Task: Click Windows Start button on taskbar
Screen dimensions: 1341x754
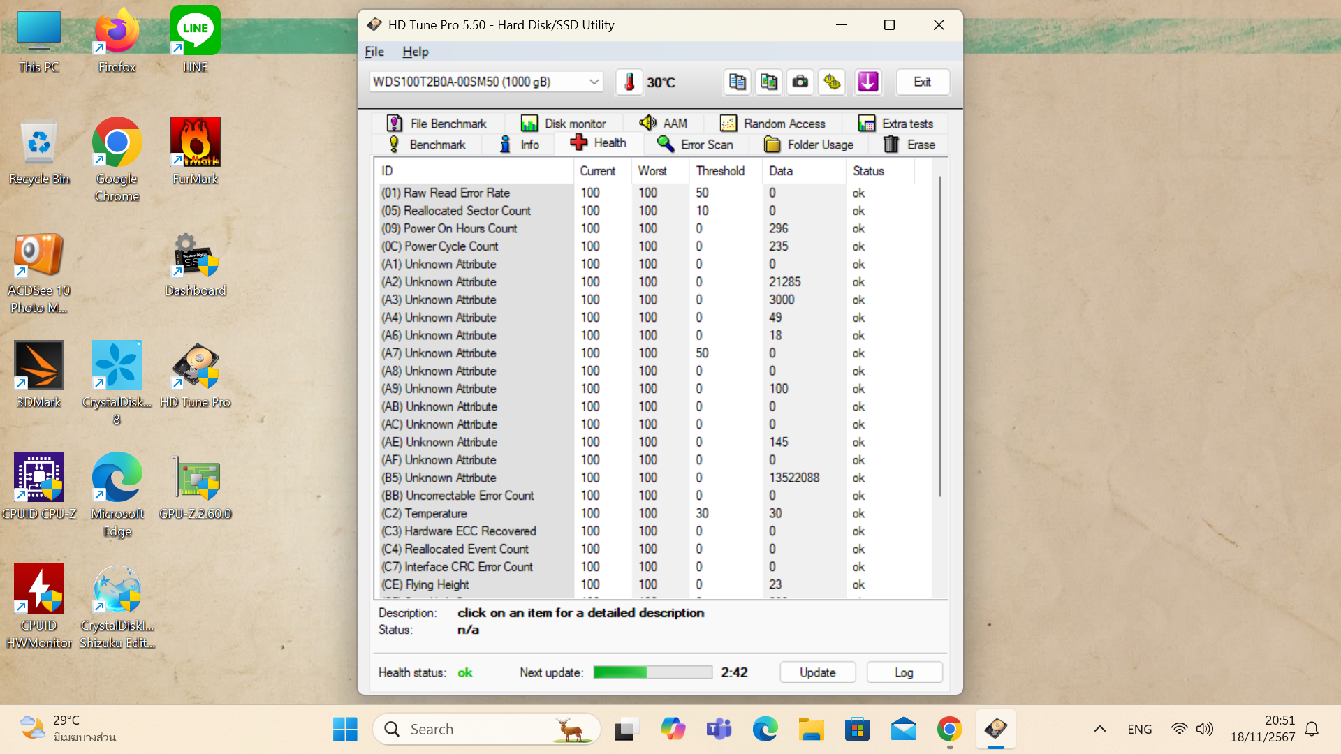Action: [x=345, y=730]
